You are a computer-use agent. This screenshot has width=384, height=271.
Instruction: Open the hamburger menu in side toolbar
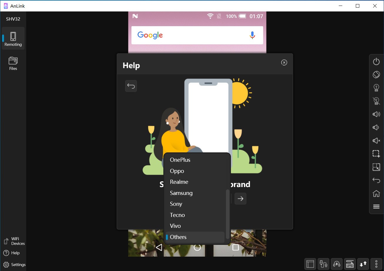(376, 207)
